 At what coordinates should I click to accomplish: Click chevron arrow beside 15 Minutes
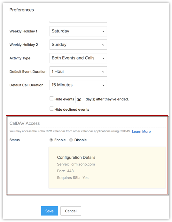[103, 85]
